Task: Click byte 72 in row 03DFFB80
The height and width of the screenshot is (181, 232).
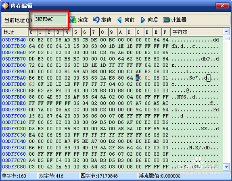Action: coord(32,65)
